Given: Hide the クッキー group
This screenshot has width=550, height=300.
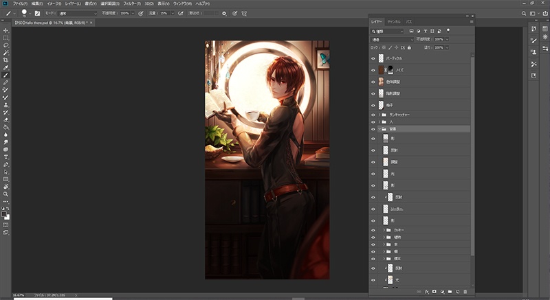Looking at the screenshot, I should (373, 231).
